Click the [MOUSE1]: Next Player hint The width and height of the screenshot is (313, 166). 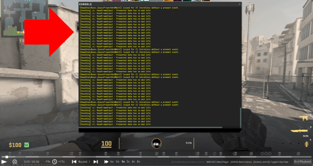coord(217,162)
